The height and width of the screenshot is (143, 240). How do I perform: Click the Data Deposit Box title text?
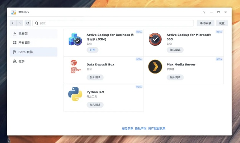pyautogui.click(x=100, y=64)
